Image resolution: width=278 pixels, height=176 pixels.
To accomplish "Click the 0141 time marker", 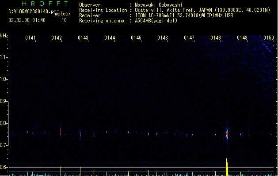I will coord(30,38).
